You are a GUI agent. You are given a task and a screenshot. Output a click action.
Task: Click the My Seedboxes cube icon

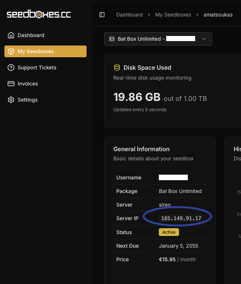(x=11, y=51)
